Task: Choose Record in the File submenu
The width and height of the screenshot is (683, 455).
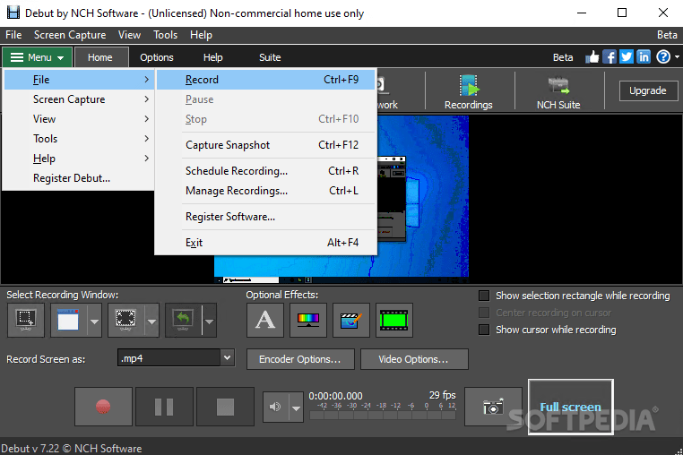Action: point(265,80)
